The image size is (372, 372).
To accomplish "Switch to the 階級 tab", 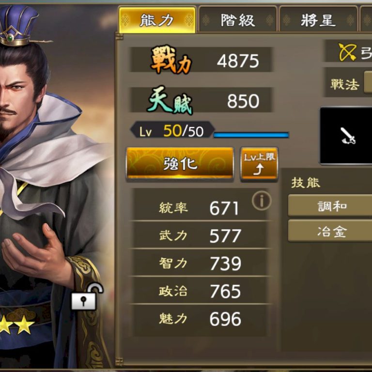I will coord(238,20).
